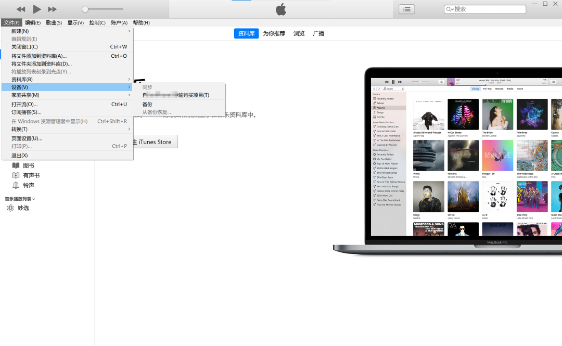Switch to the 浏览 tab
The width and height of the screenshot is (562, 346).
(x=299, y=33)
